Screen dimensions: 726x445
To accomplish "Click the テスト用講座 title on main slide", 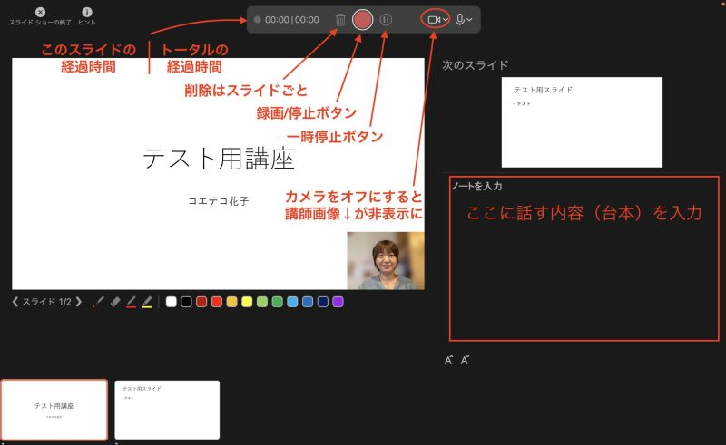I will (219, 159).
